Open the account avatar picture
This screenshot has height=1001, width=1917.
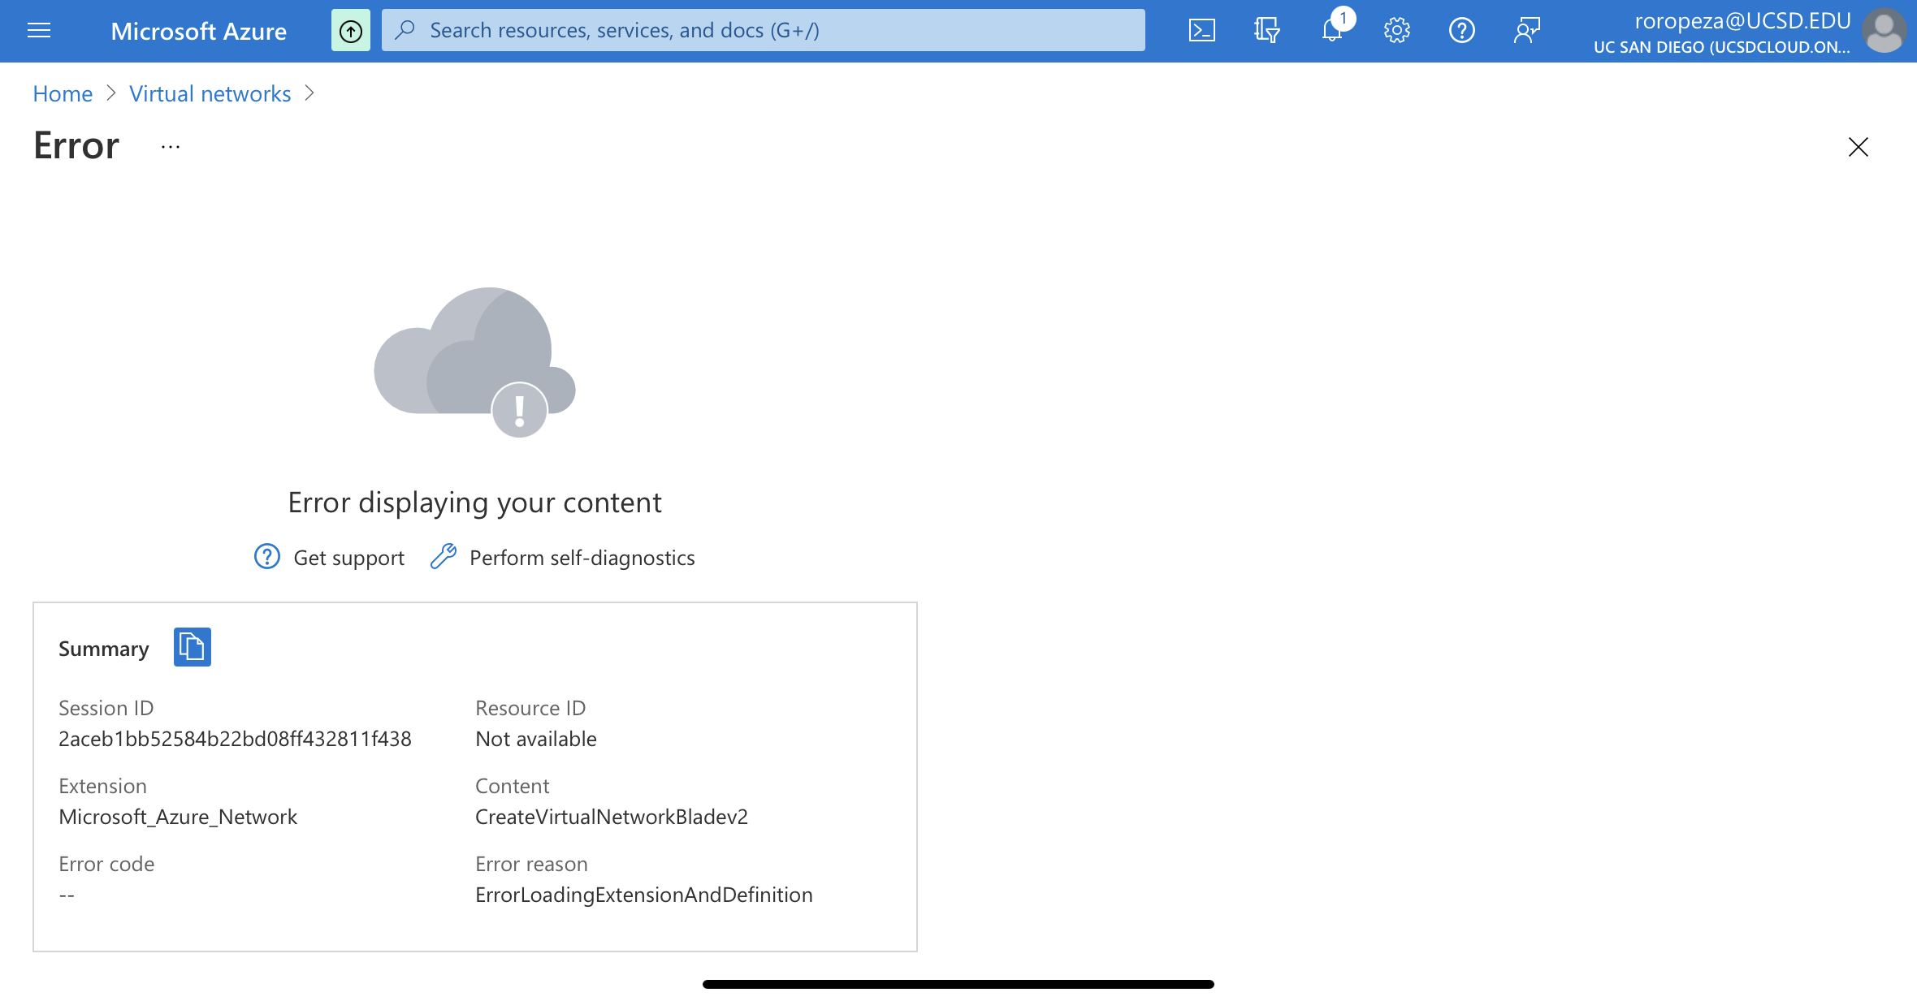[1885, 30]
